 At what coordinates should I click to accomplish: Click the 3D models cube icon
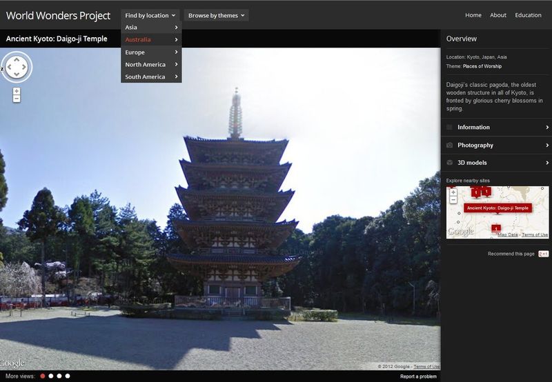(x=450, y=163)
